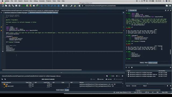Screen dimensions: 172x97
Task: Open the working directory path combo box
Action: pyautogui.click(x=125, y=6)
